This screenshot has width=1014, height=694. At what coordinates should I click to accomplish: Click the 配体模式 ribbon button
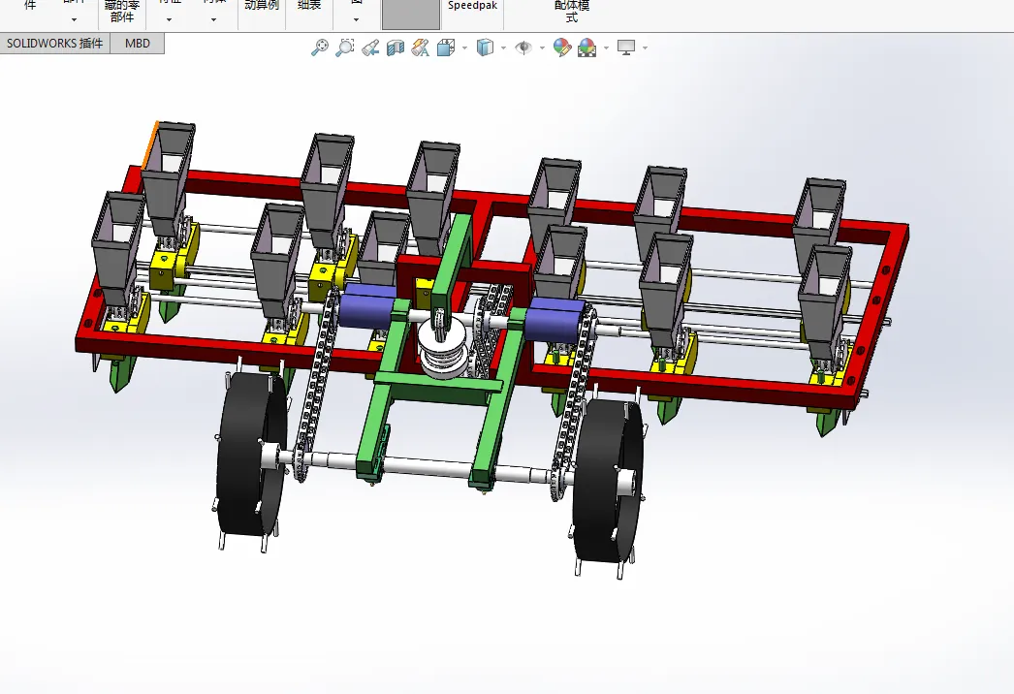tap(572, 12)
